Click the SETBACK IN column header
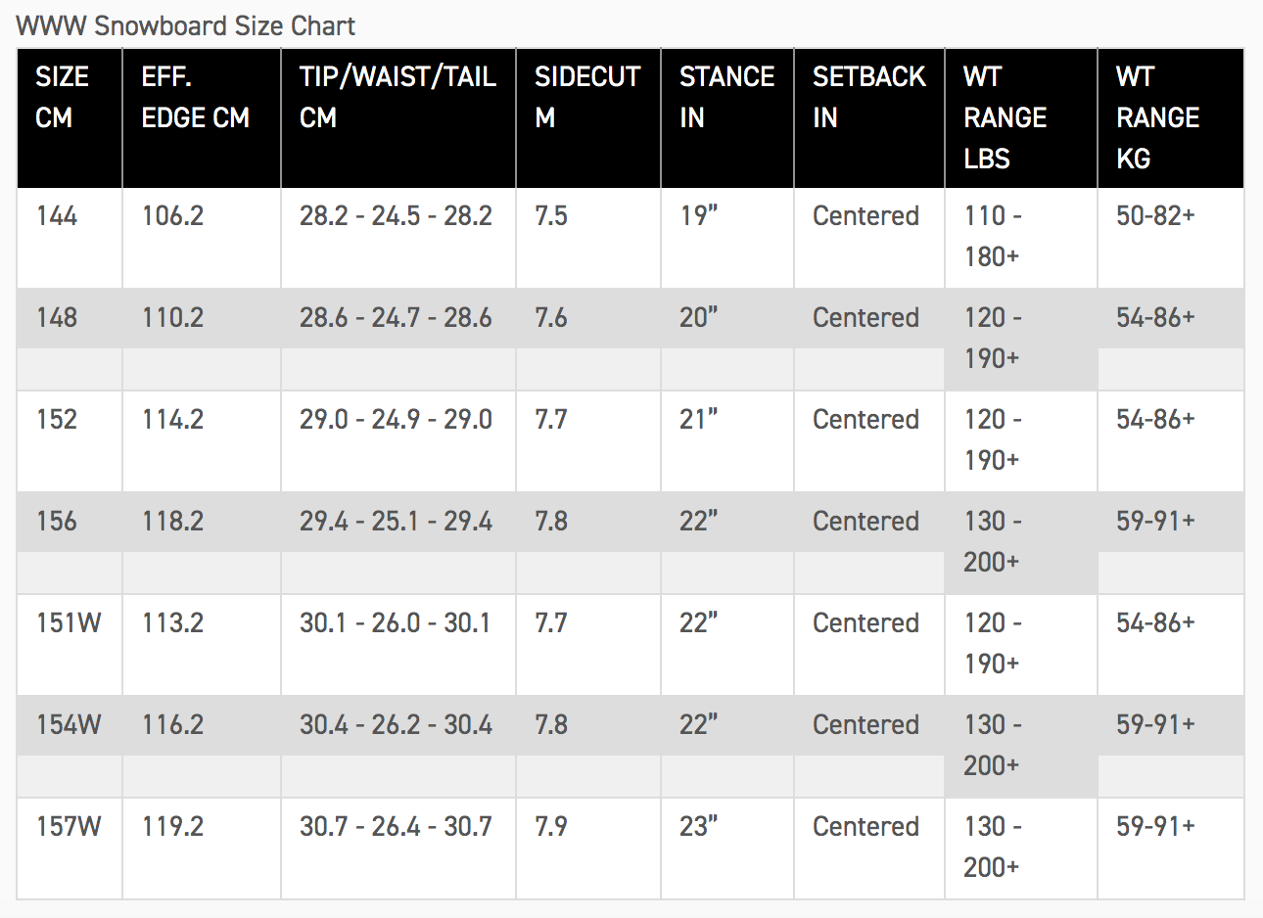This screenshot has height=918, width=1263. (868, 97)
